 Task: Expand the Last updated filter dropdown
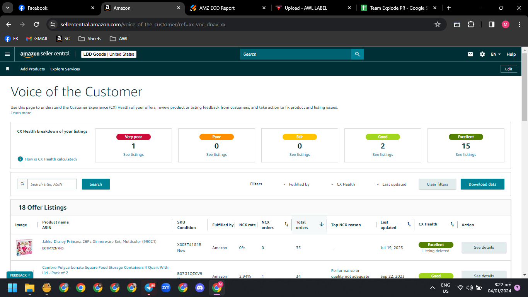tap(391, 184)
